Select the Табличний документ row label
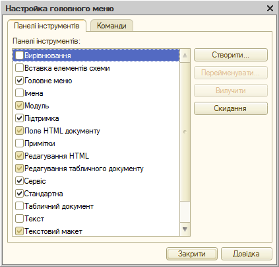 (59, 206)
